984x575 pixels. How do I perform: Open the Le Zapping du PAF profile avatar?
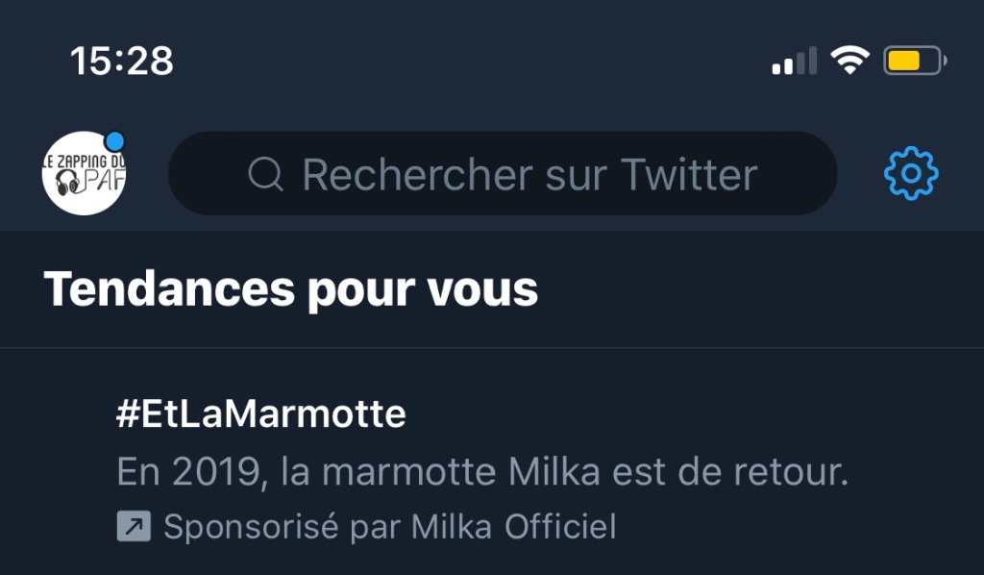(x=85, y=173)
